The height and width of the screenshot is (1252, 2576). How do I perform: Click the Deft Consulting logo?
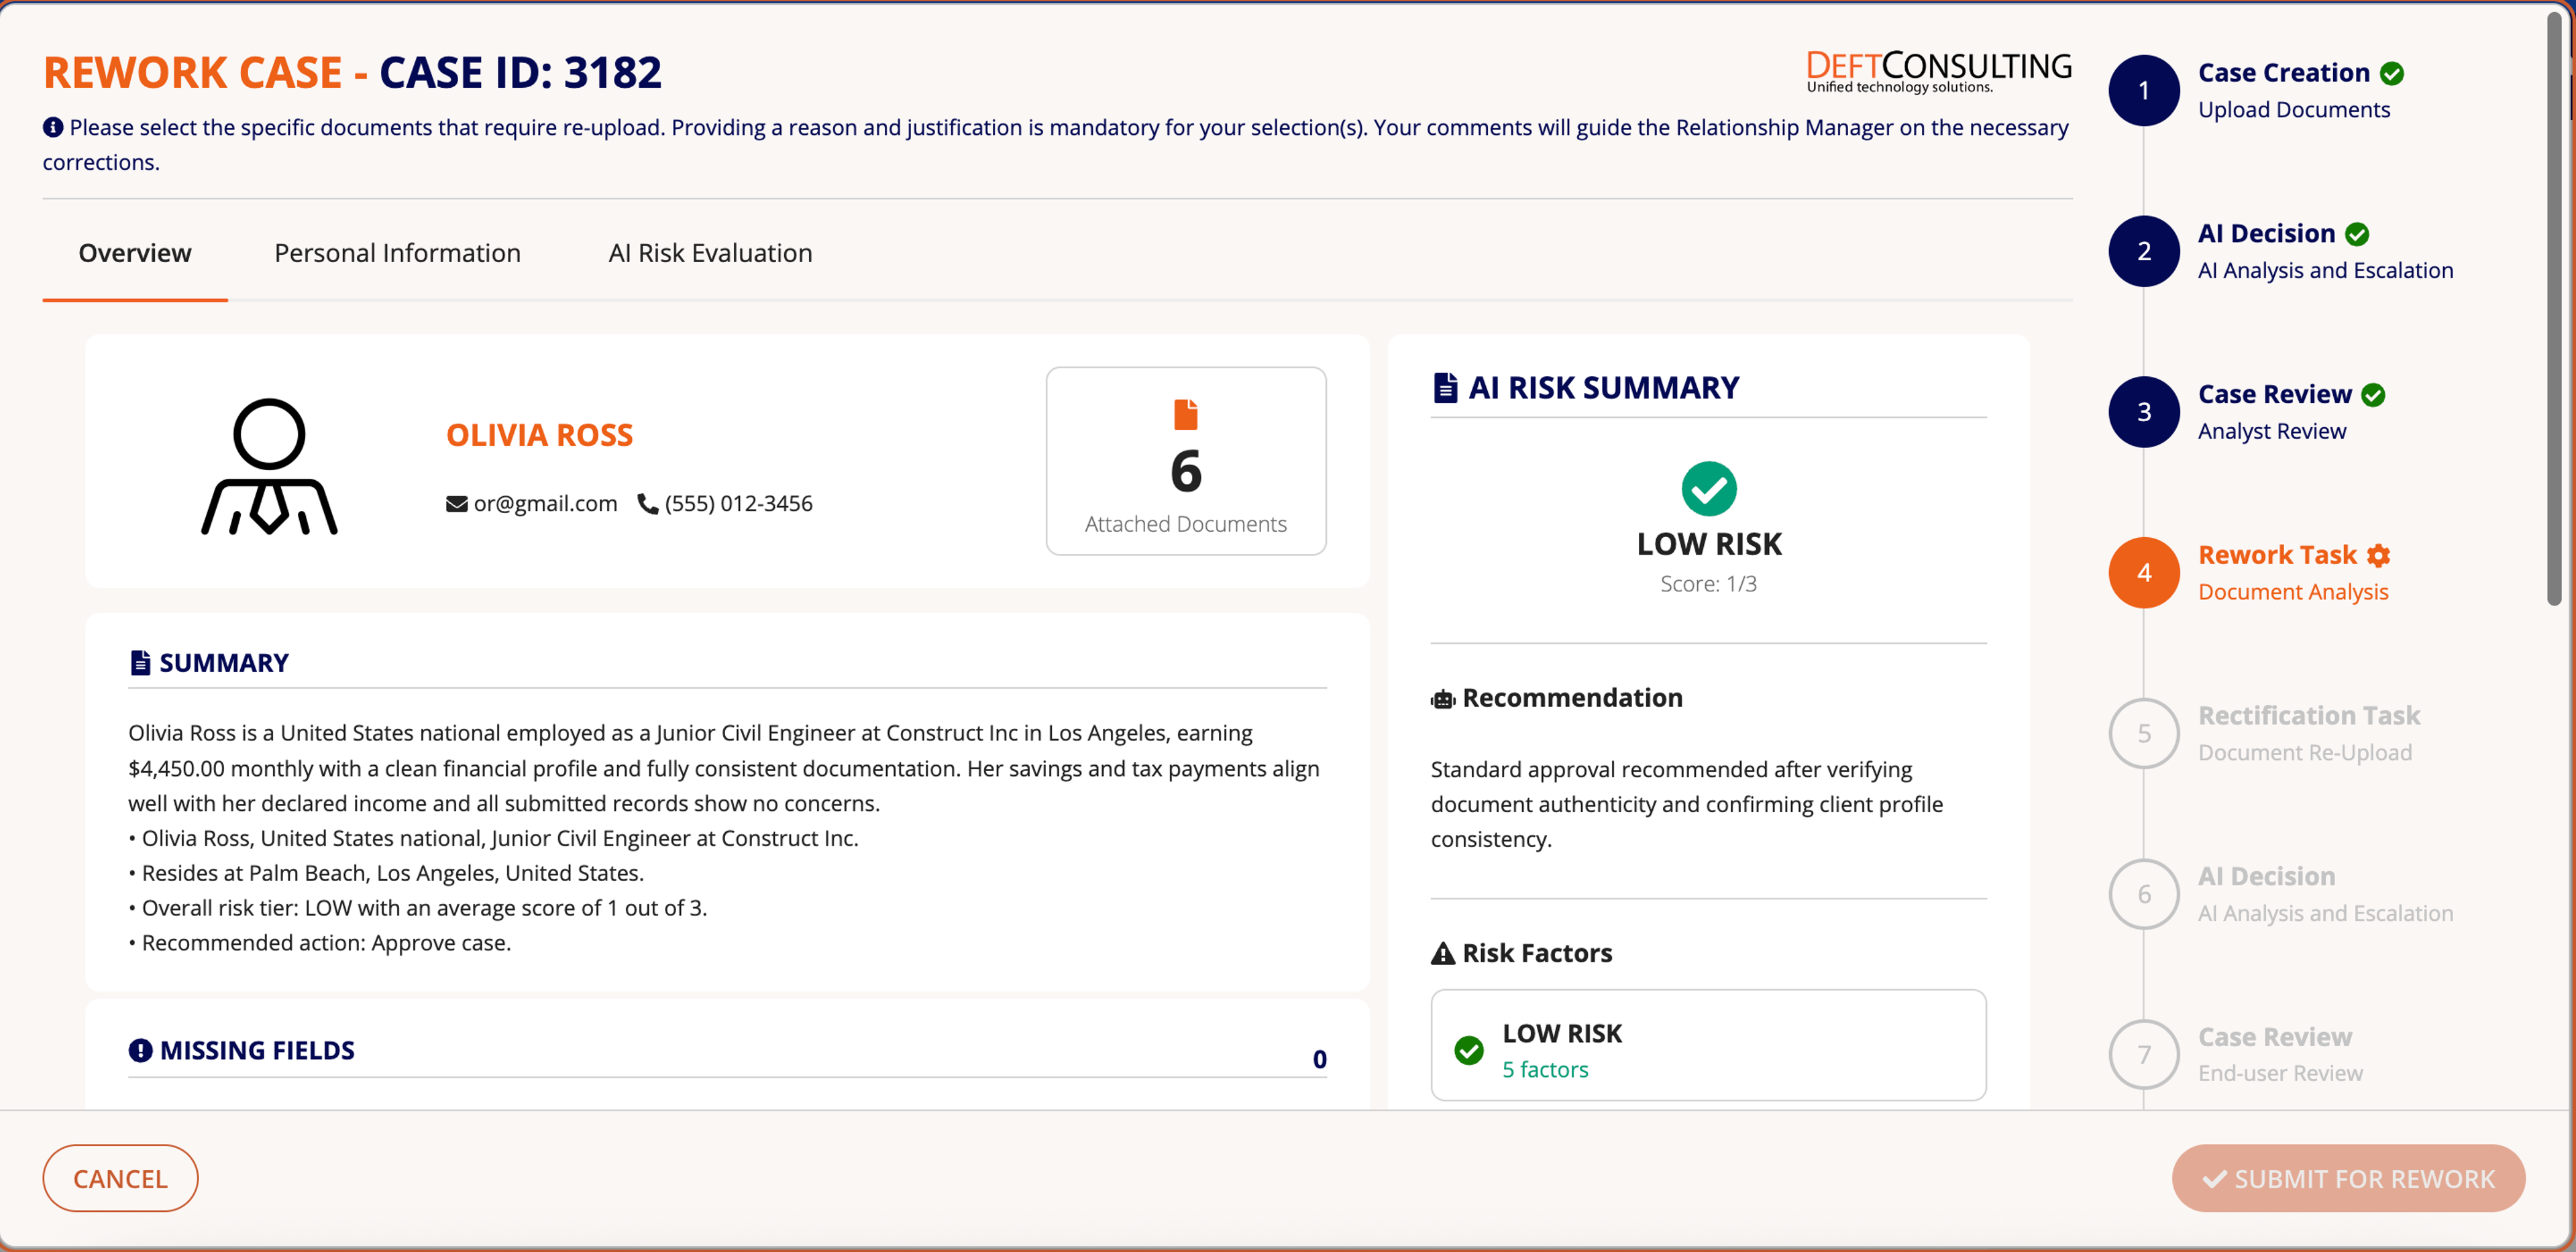coord(1938,72)
